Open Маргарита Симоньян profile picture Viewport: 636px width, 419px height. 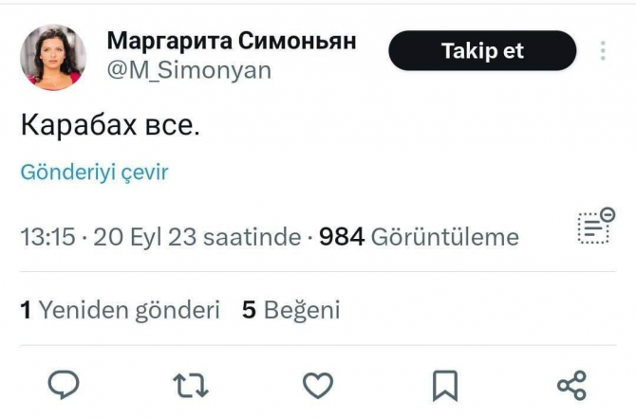click(x=53, y=57)
